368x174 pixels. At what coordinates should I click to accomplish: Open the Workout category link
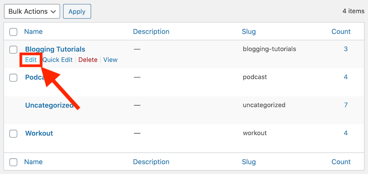point(39,133)
